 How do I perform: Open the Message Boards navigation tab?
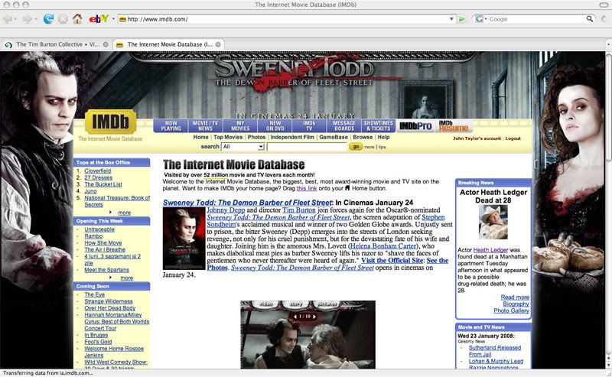[x=343, y=125]
